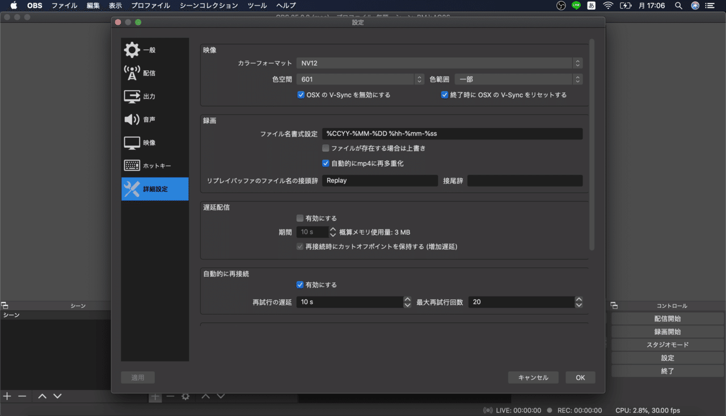Toggle 自動的にmp4に再多重化 checkbox

click(x=326, y=163)
